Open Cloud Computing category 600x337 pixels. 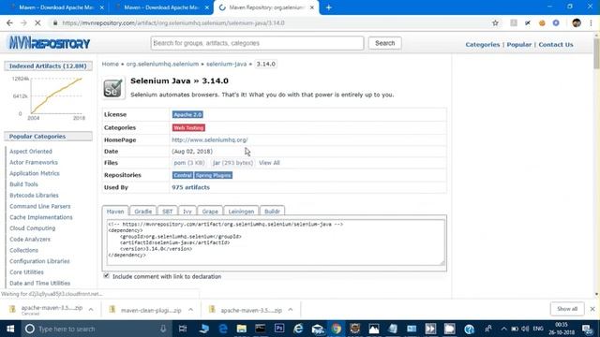click(33, 228)
